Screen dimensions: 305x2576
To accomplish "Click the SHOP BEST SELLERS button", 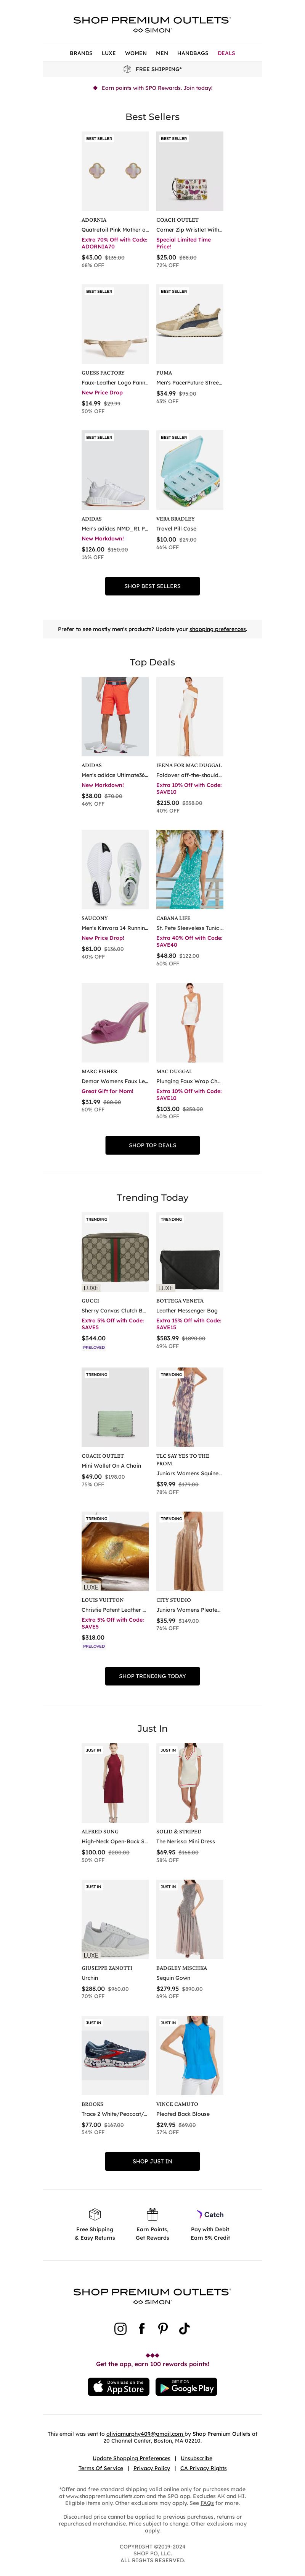I will coord(152,586).
